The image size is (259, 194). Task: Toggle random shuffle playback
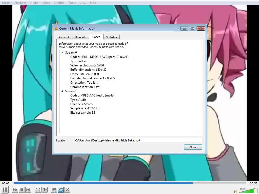coord(67,190)
